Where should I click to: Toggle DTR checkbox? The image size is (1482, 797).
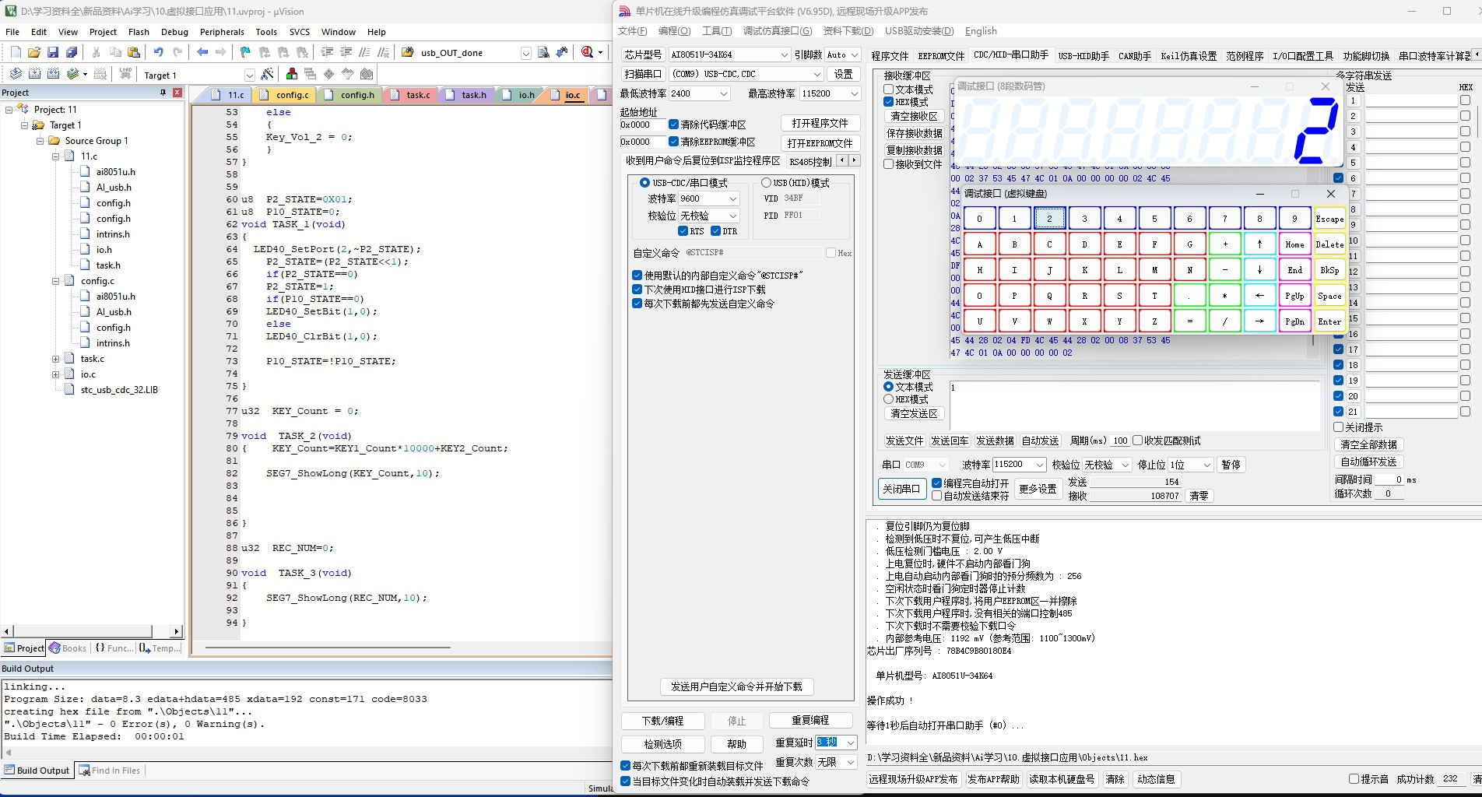click(715, 231)
